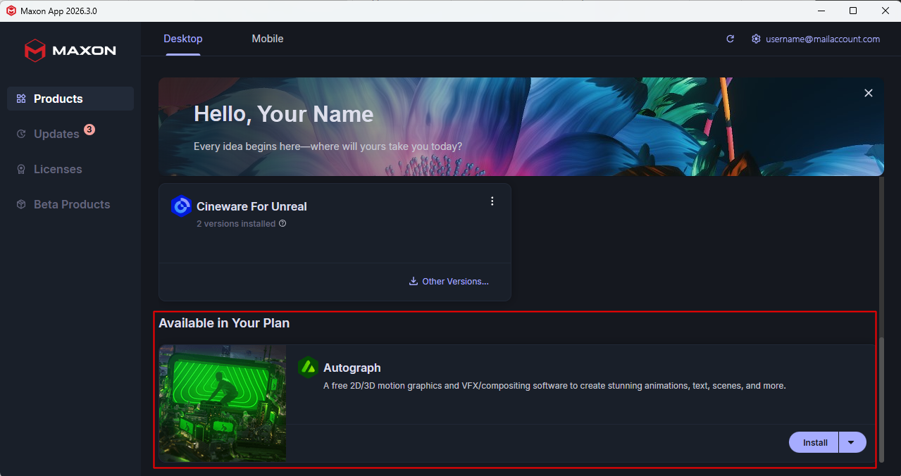Click the download icon beside Other Versions
Viewport: 901px width, 476px height.
(414, 281)
